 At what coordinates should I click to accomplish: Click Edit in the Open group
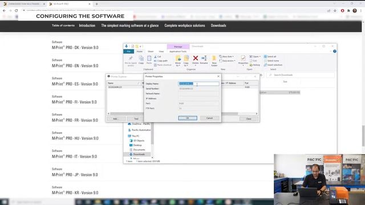(253, 61)
